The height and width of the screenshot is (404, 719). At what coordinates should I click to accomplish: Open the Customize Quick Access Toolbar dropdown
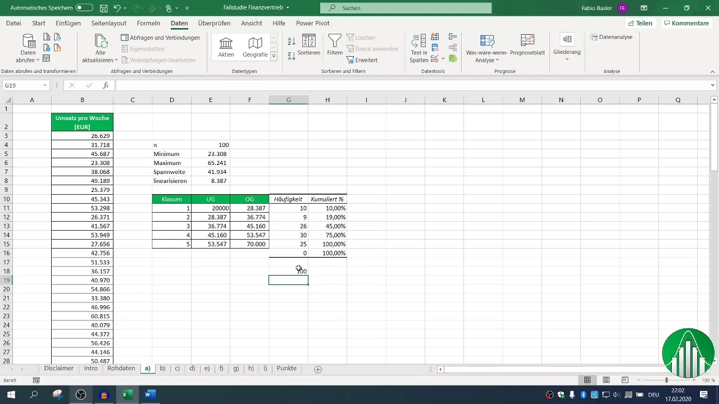186,8
